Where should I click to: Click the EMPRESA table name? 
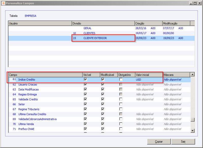click(x=30, y=16)
